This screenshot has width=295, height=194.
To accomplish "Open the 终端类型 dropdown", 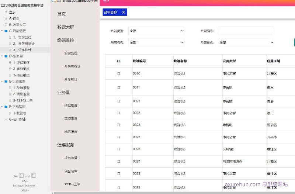I will click(x=156, y=31).
